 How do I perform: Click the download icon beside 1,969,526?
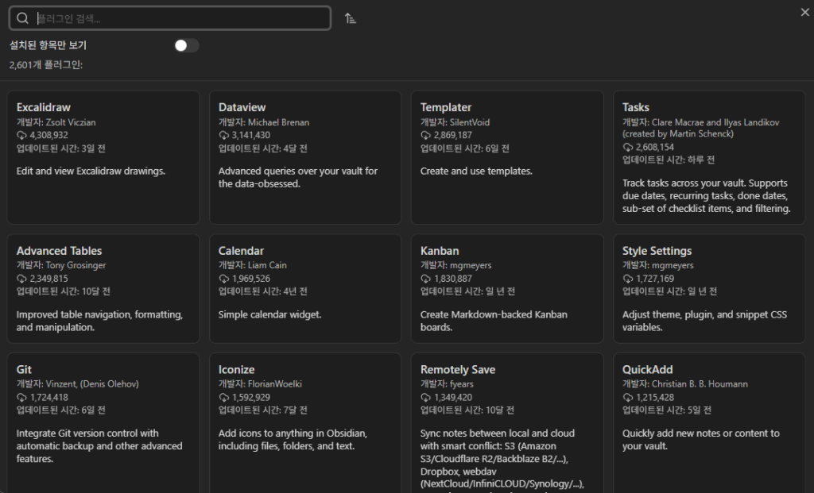click(223, 279)
